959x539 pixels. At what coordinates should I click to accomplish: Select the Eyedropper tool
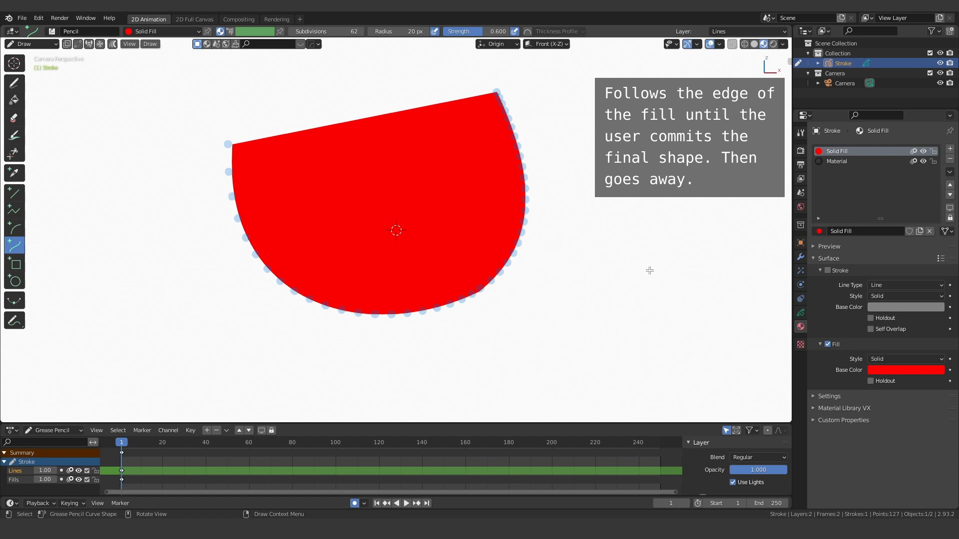[x=14, y=173]
